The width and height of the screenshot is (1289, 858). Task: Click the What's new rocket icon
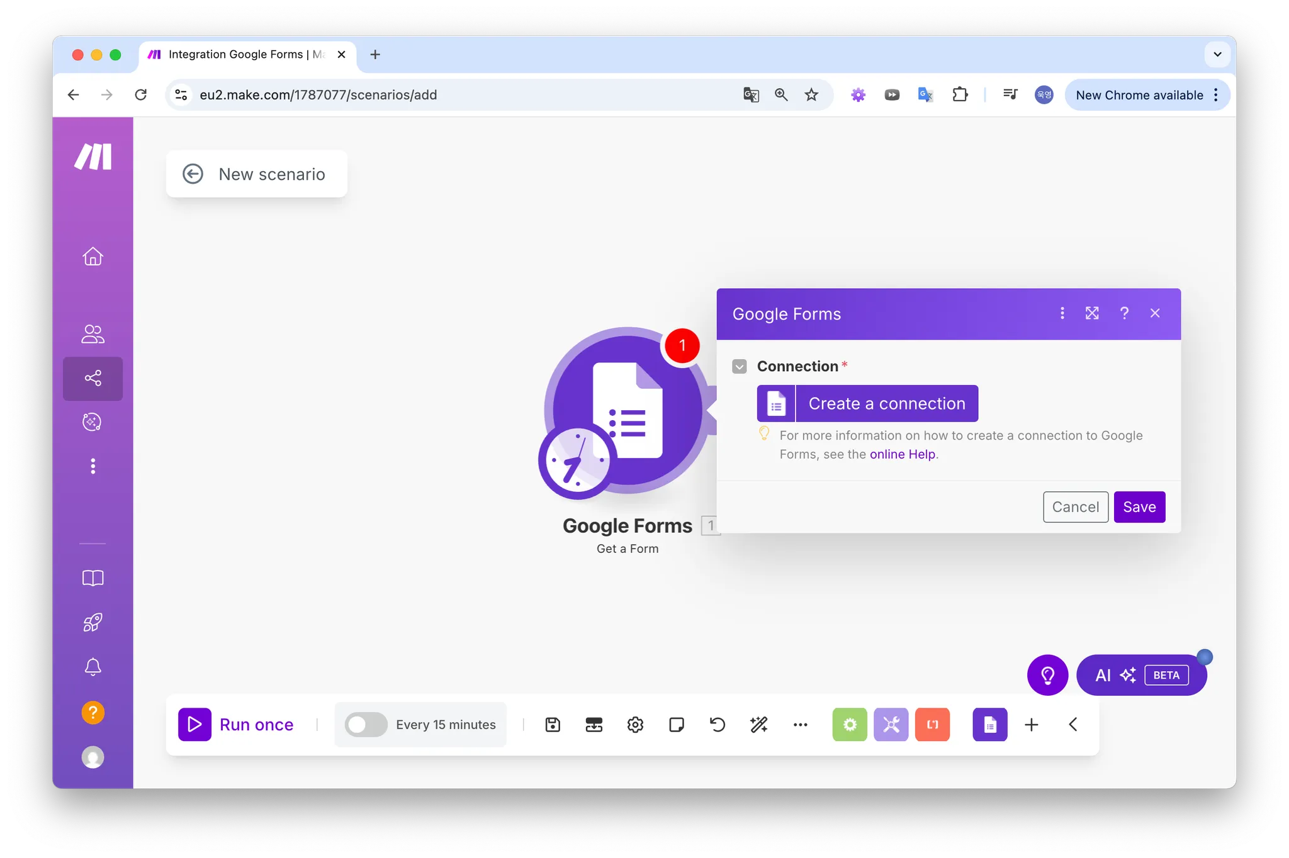(93, 623)
